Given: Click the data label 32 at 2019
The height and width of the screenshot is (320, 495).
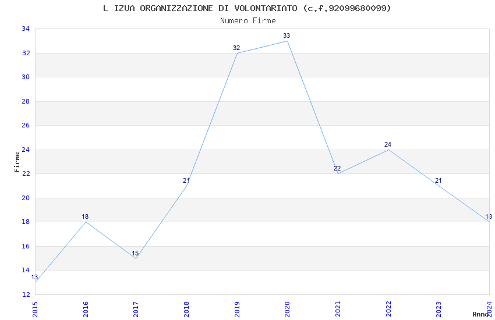Looking at the screenshot, I should pyautogui.click(x=236, y=48).
